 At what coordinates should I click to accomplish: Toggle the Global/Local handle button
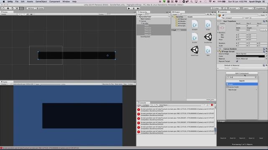pyautogui.click(x=40, y=8)
